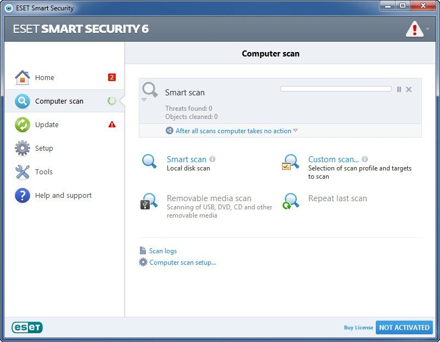Open Setup via the gear icon
Screen dimensions: 440x342
pyautogui.click(x=22, y=148)
